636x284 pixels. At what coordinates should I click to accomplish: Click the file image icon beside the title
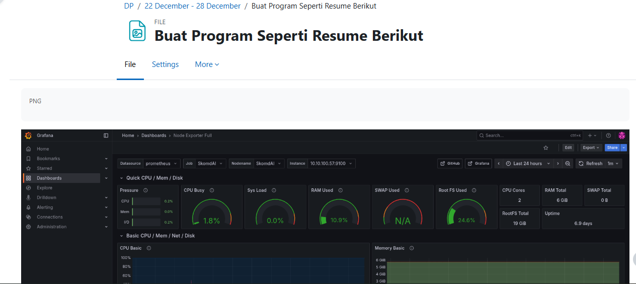pos(137,31)
